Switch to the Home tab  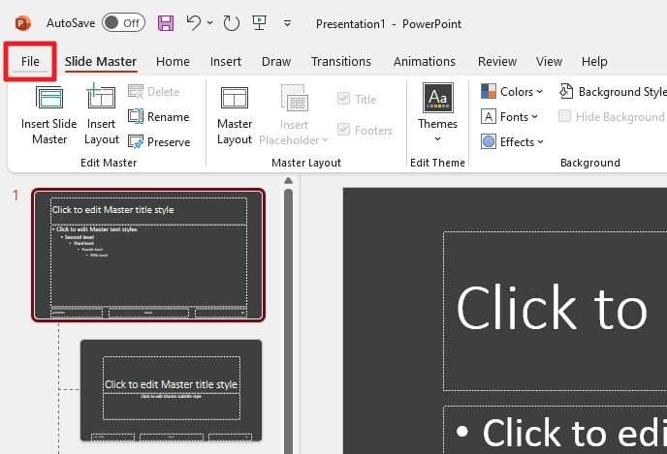tap(173, 62)
